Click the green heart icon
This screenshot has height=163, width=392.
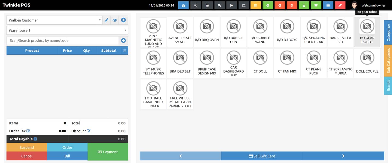click(x=316, y=5)
